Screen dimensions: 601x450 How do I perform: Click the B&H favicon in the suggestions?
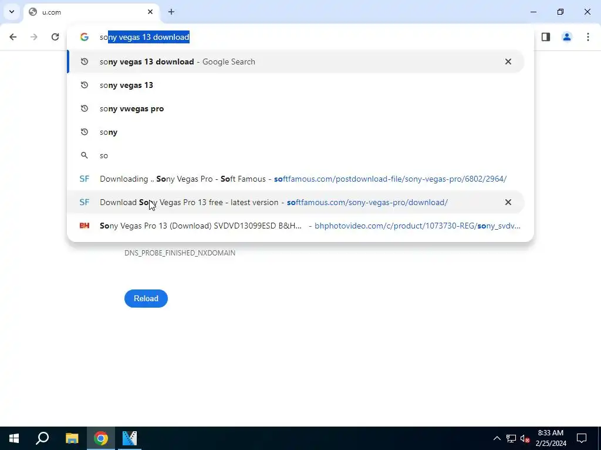tap(85, 226)
